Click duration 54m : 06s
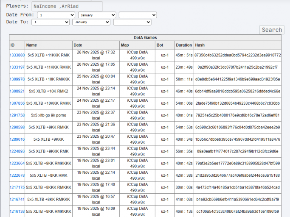The image size is (290, 217). point(184,103)
